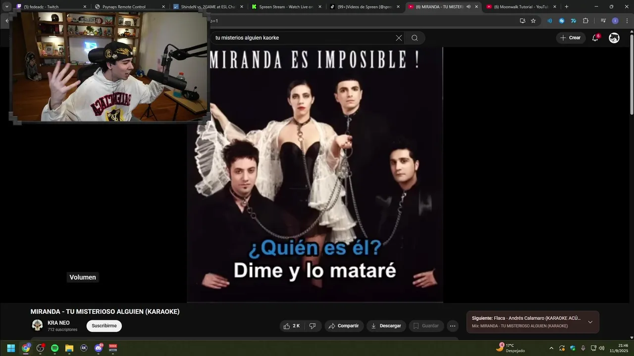Open Voicemeeter from the taskbar

pos(113,348)
